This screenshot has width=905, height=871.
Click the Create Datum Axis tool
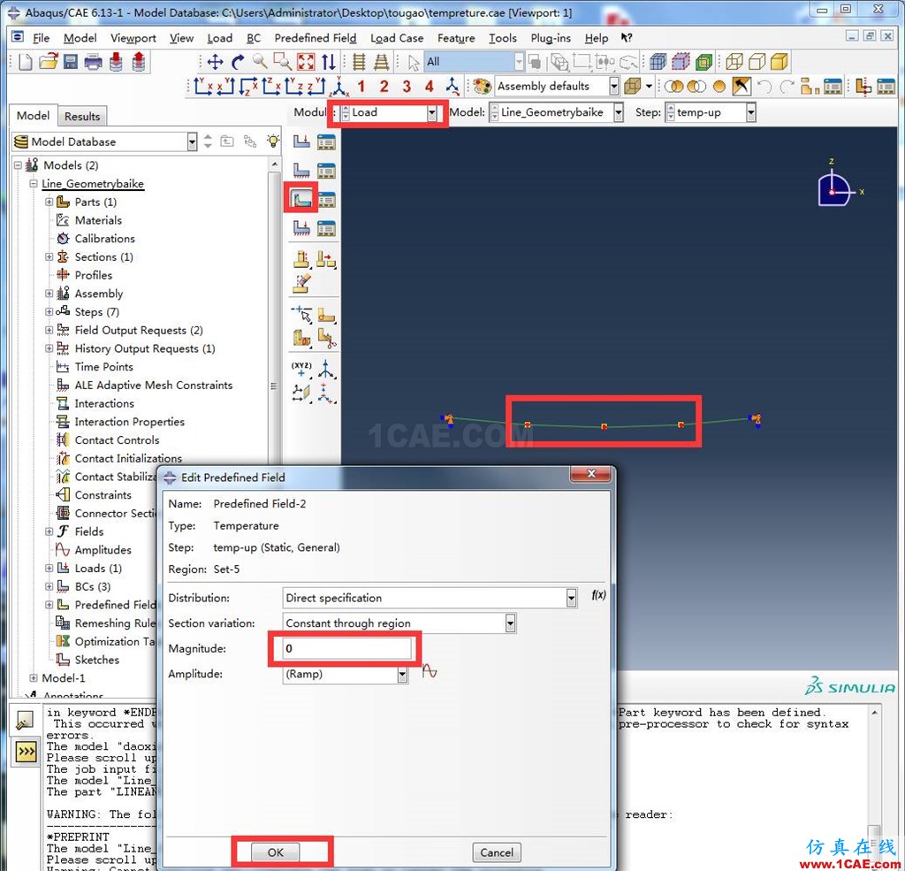[326, 369]
